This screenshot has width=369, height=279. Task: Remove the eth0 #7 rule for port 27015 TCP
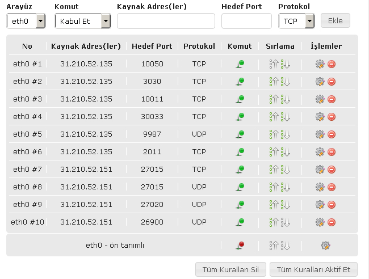click(332, 170)
